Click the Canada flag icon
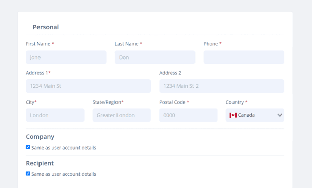The width and height of the screenshot is (312, 188). [233, 115]
